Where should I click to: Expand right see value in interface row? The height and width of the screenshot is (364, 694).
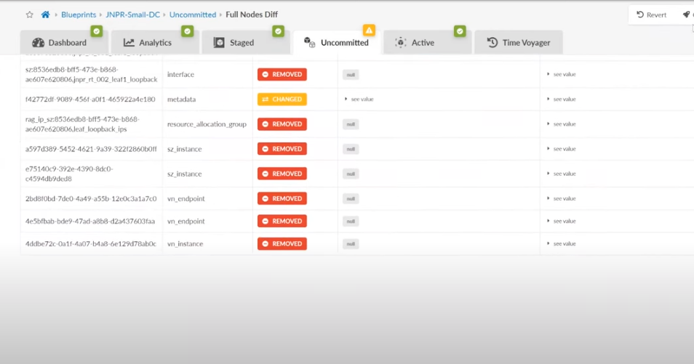[562, 74]
